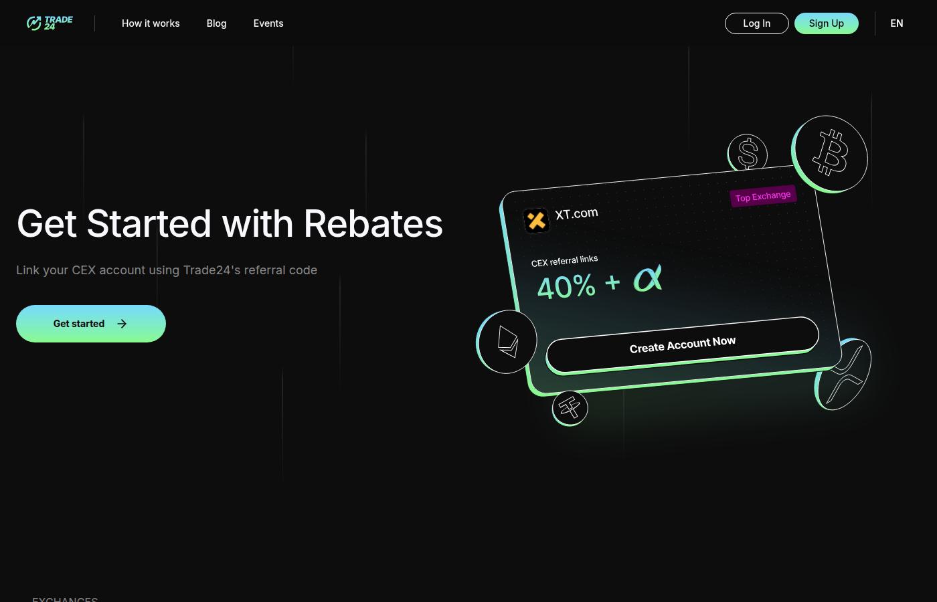
Task: Click the Bitcoin coin icon
Action: pyautogui.click(x=830, y=154)
